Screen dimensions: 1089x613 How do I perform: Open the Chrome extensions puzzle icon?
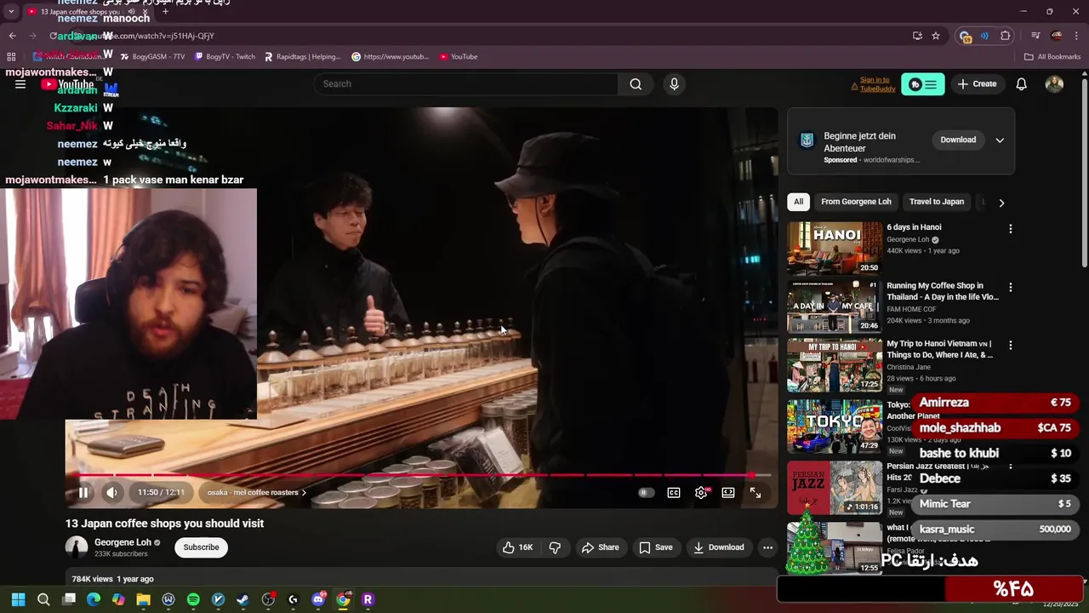1006,36
